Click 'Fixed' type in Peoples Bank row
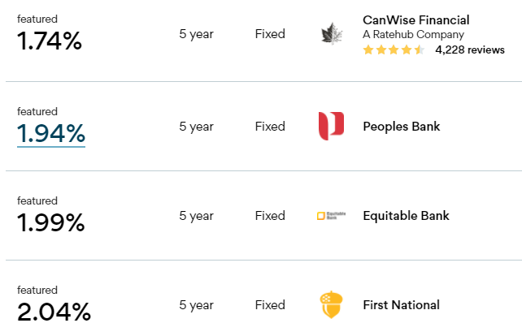 pyautogui.click(x=270, y=127)
